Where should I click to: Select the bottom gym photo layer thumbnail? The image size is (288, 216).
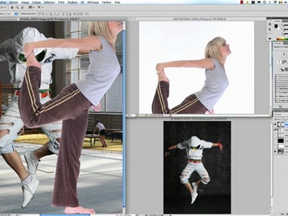tap(281, 152)
